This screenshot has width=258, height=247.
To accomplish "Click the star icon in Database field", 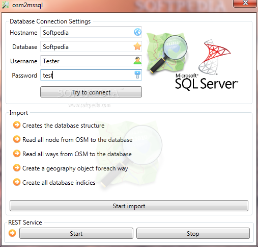I will point(137,46).
